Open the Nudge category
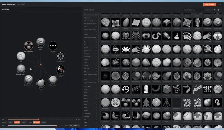 (90, 111)
